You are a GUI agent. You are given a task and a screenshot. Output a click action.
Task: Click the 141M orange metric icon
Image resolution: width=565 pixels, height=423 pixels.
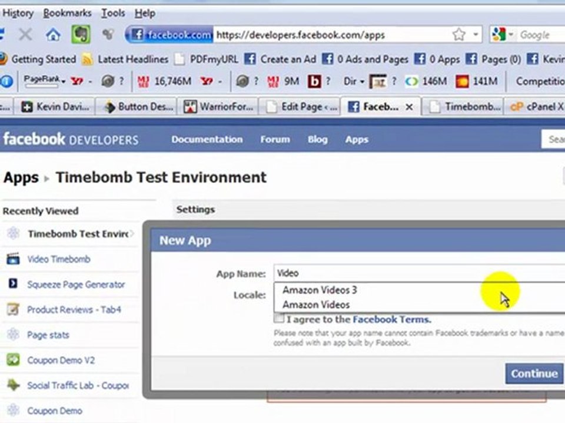point(463,81)
